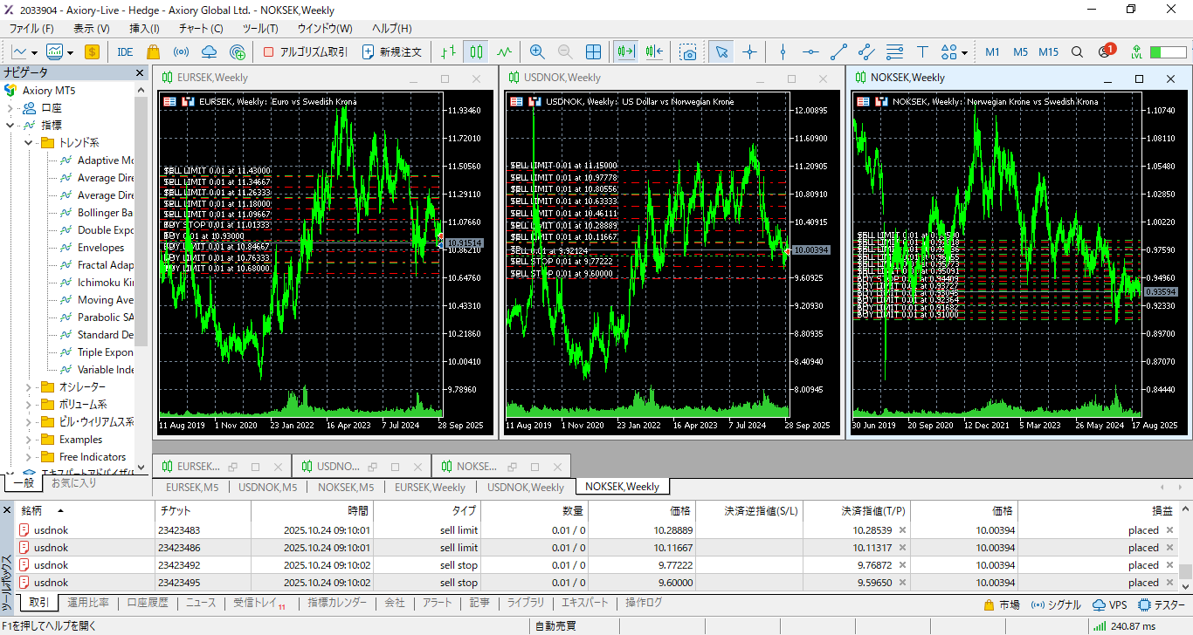Select the crosshair cursor tool
This screenshot has width=1193, height=635.
[x=749, y=52]
